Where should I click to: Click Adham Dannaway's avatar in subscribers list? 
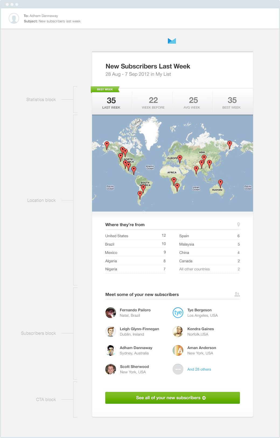tap(111, 350)
